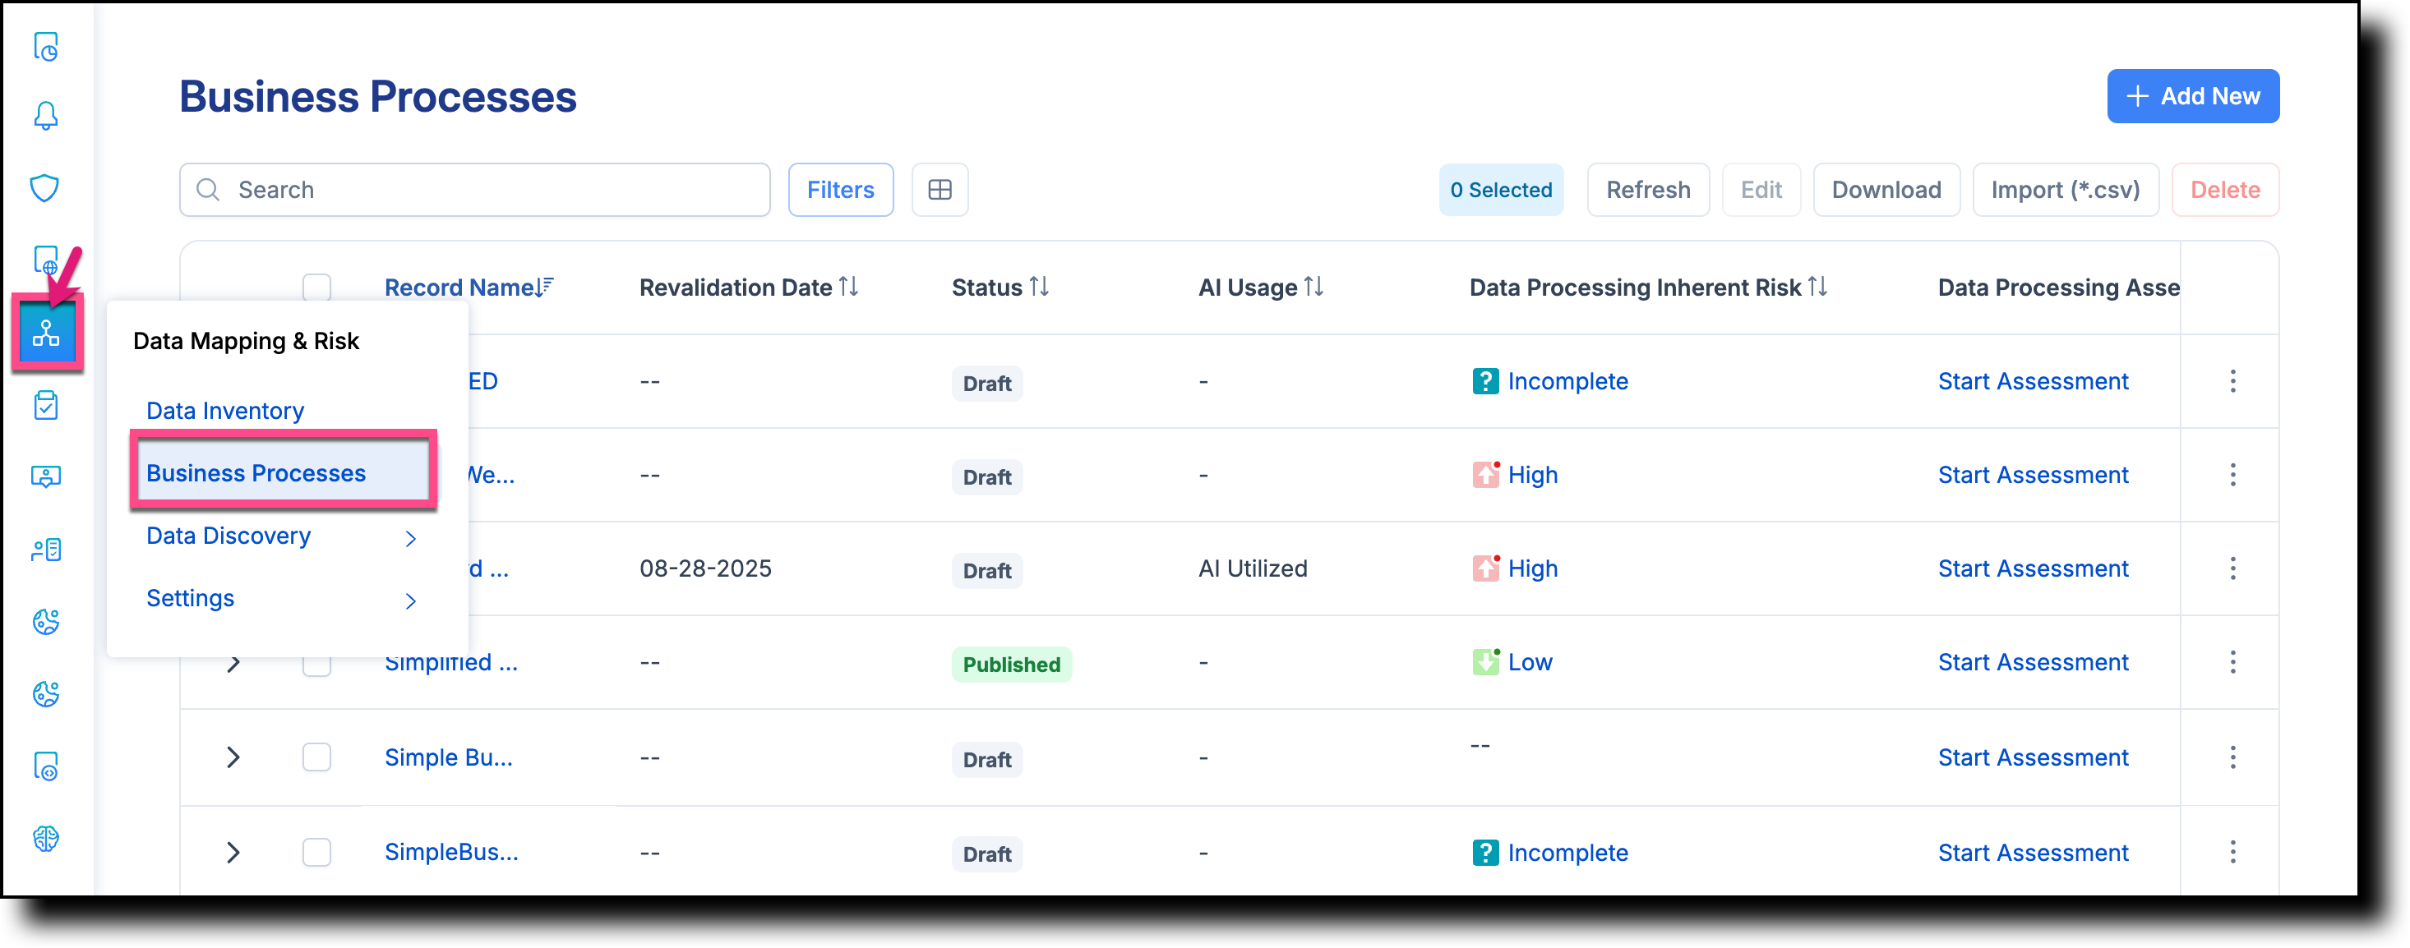The width and height of the screenshot is (2410, 948).
Task: Start Assessment for Simple Bu... row
Action: (x=2033, y=757)
